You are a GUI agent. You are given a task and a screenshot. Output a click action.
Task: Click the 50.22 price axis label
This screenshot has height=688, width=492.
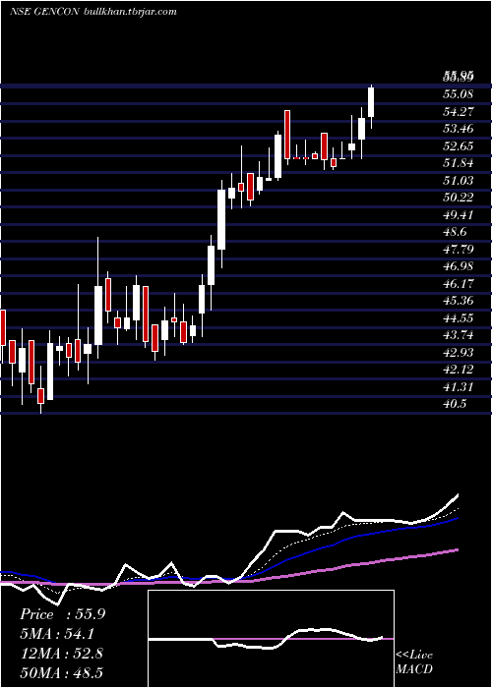[x=458, y=198]
